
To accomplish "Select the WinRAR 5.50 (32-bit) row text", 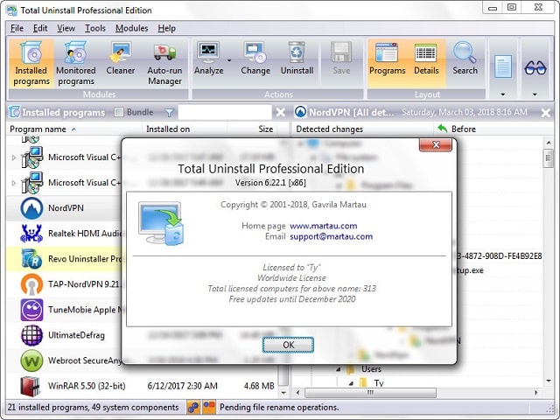I will pyautogui.click(x=87, y=386).
